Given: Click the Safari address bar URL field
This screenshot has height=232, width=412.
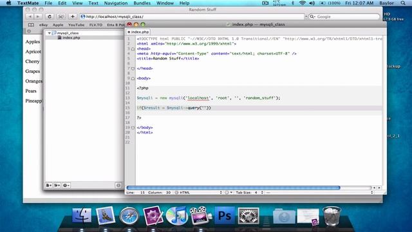Looking at the screenshot, I should pyautogui.click(x=192, y=17).
